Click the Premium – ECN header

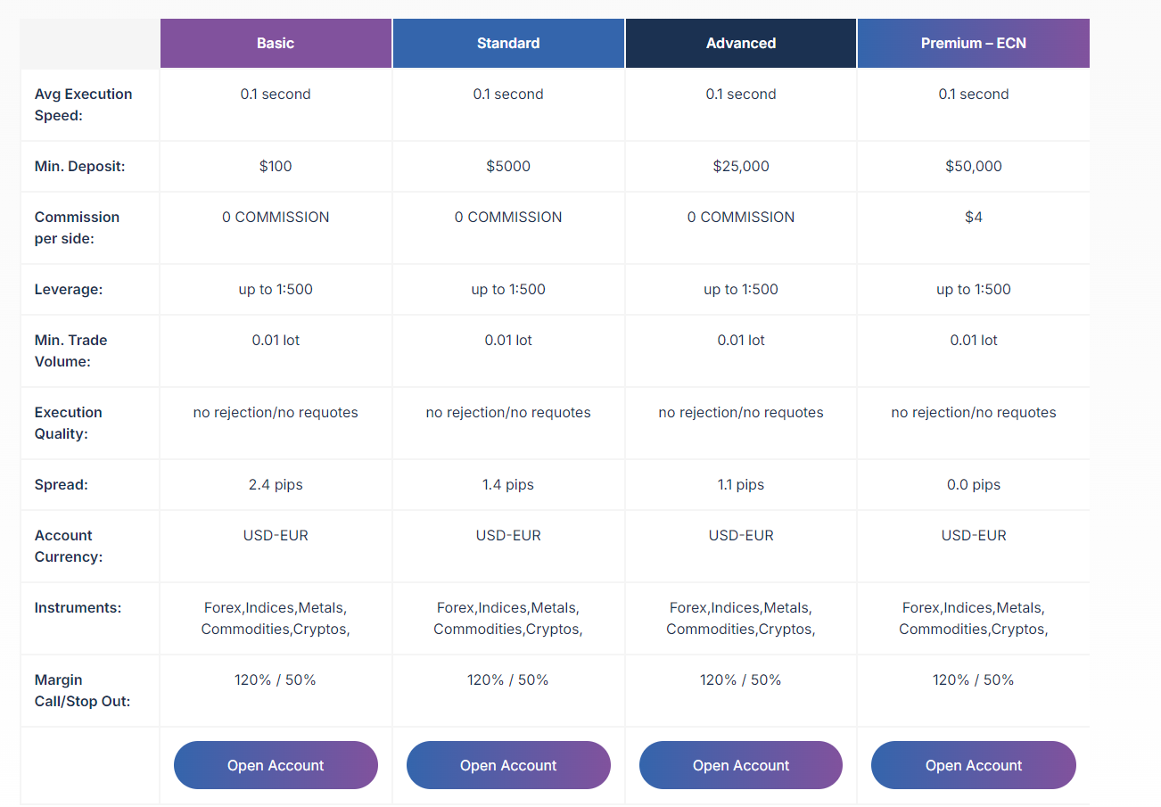973,43
